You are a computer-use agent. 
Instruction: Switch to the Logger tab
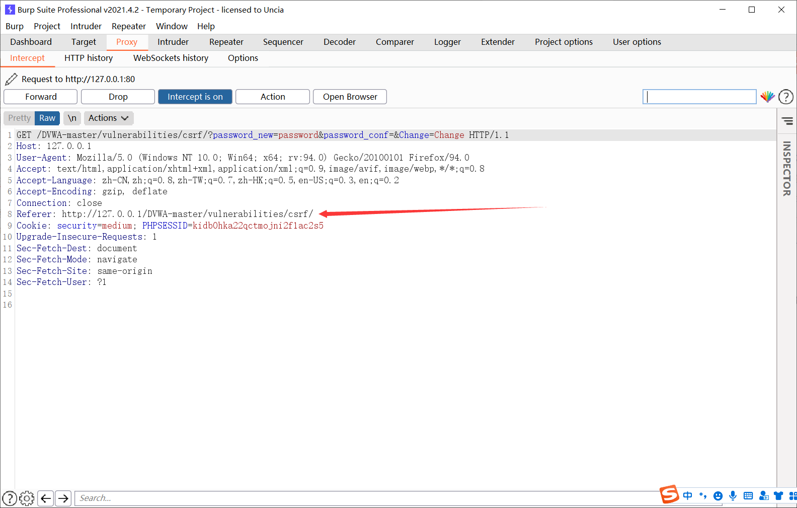pyautogui.click(x=448, y=42)
